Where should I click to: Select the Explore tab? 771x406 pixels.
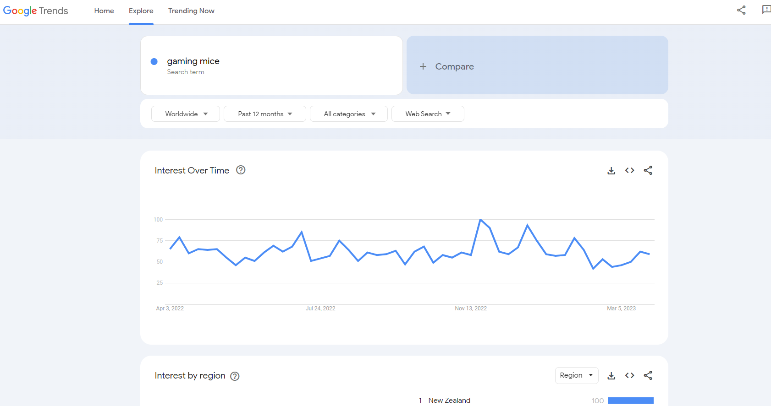coord(141,11)
